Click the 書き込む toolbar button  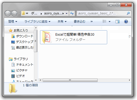(80, 21)
